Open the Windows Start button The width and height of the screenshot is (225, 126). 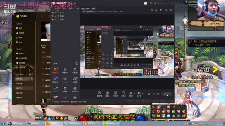[3, 123]
